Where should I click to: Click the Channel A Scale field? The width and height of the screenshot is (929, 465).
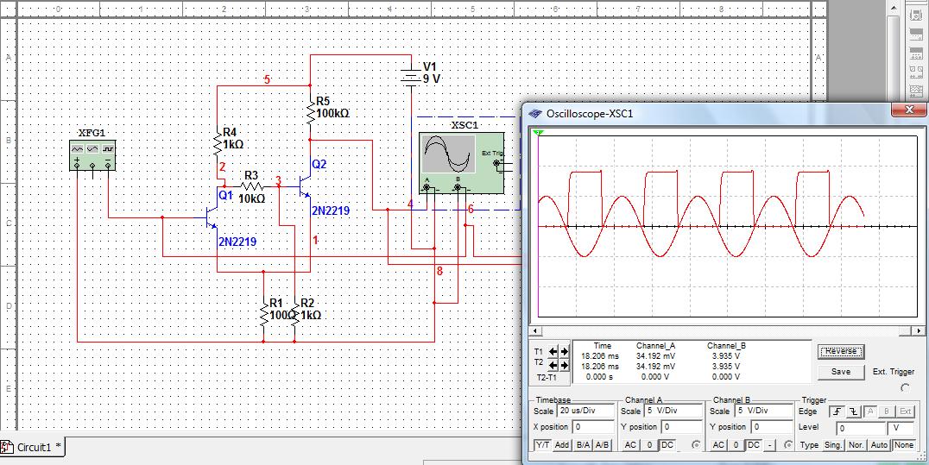(x=673, y=412)
